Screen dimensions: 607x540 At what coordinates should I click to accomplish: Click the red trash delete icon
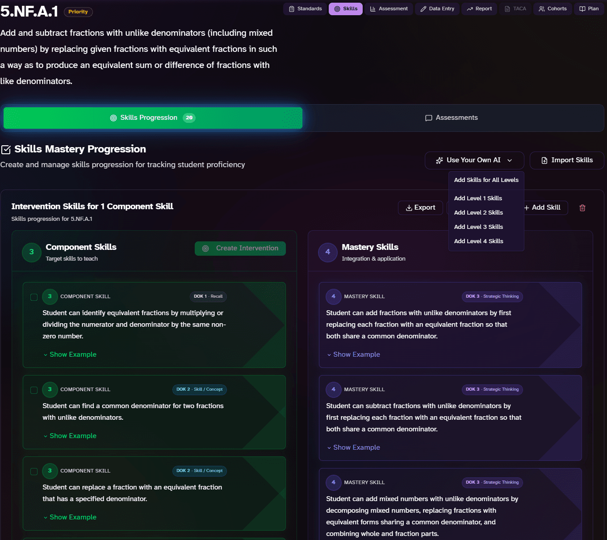pos(582,208)
